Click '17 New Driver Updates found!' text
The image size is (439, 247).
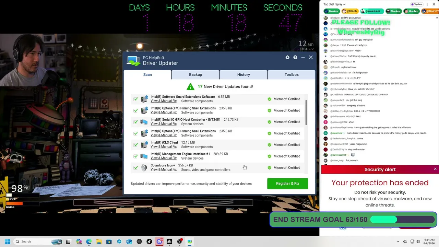tap(225, 86)
